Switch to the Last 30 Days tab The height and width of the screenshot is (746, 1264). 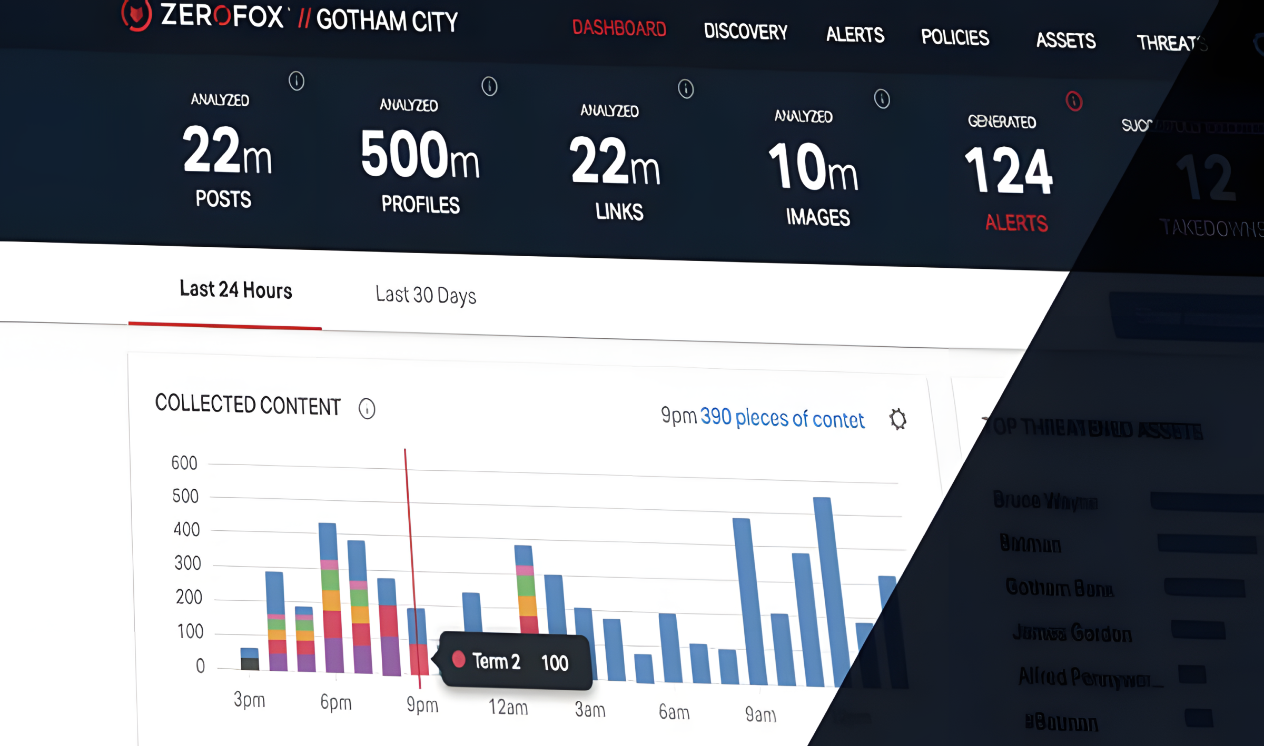(426, 295)
